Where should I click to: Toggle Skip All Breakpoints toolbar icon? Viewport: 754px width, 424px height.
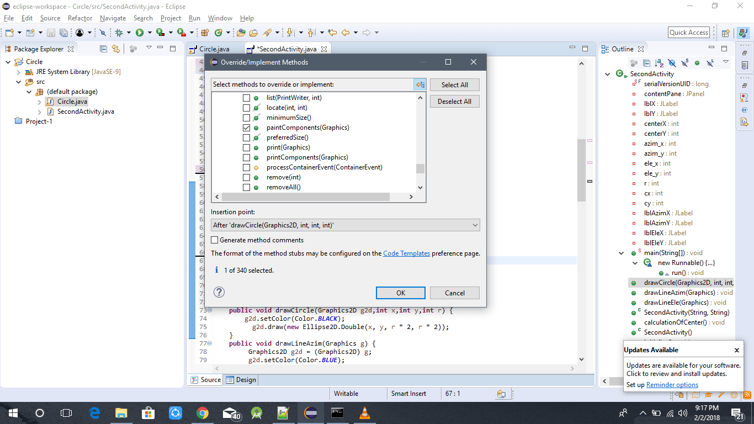[103, 32]
